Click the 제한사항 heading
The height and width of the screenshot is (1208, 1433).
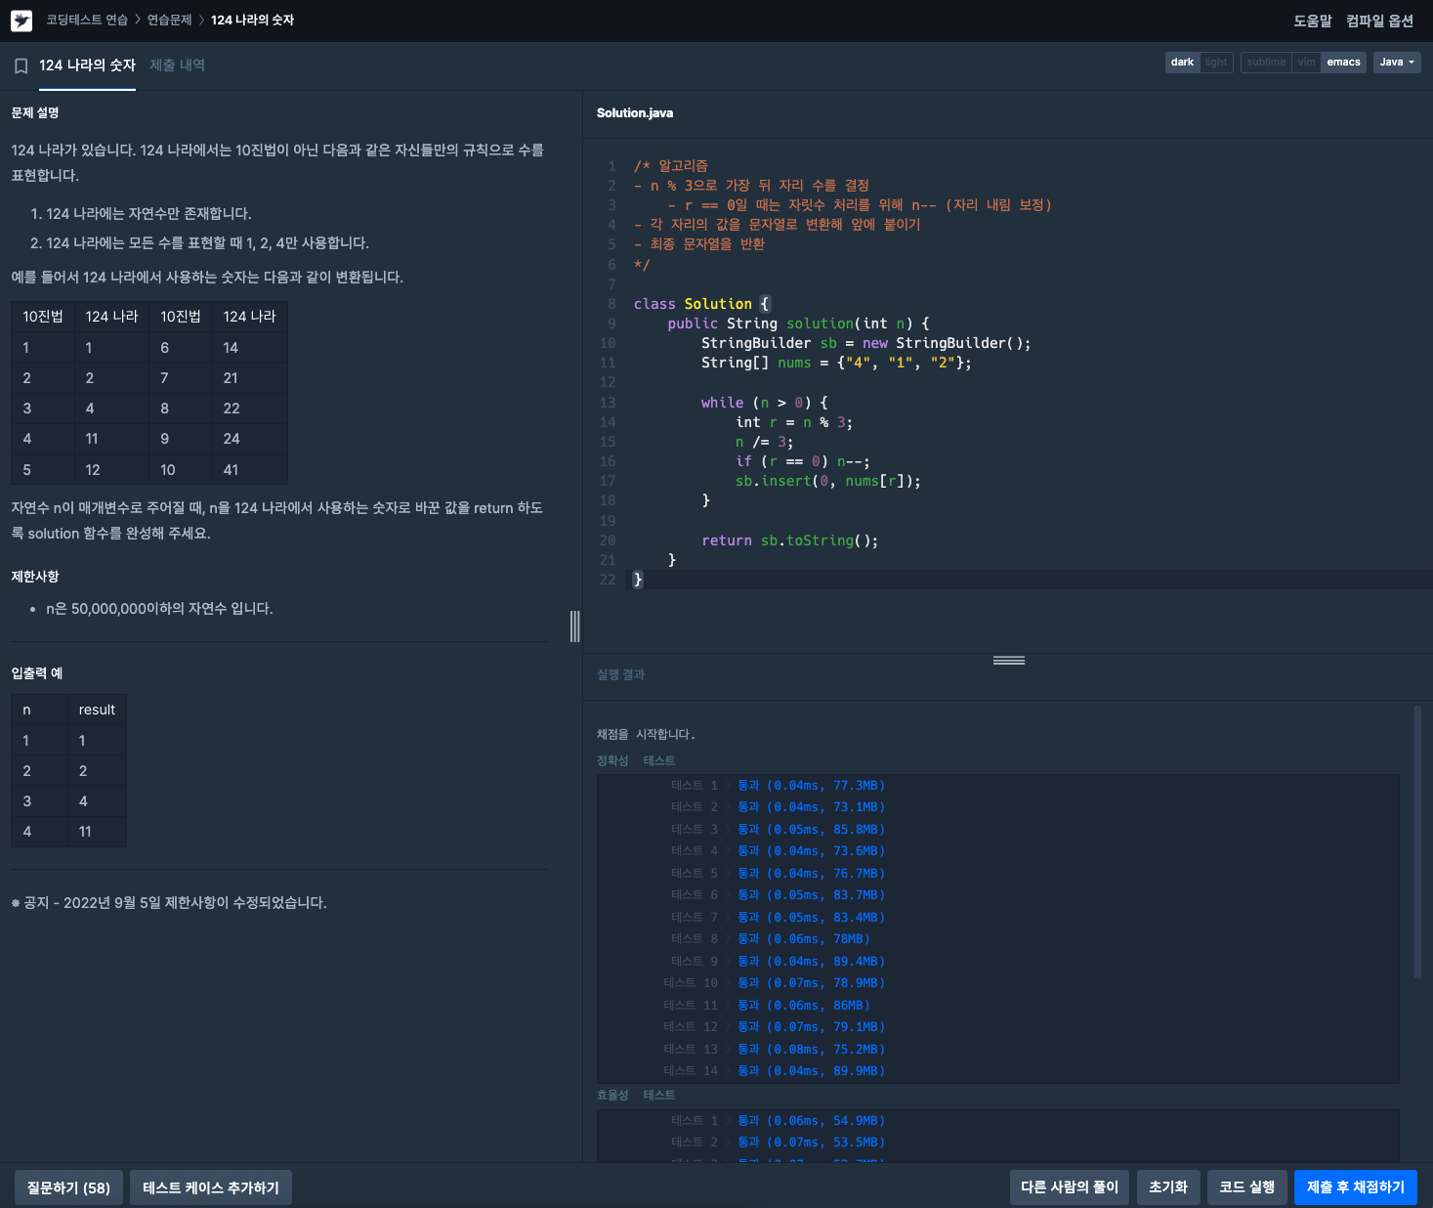point(35,577)
